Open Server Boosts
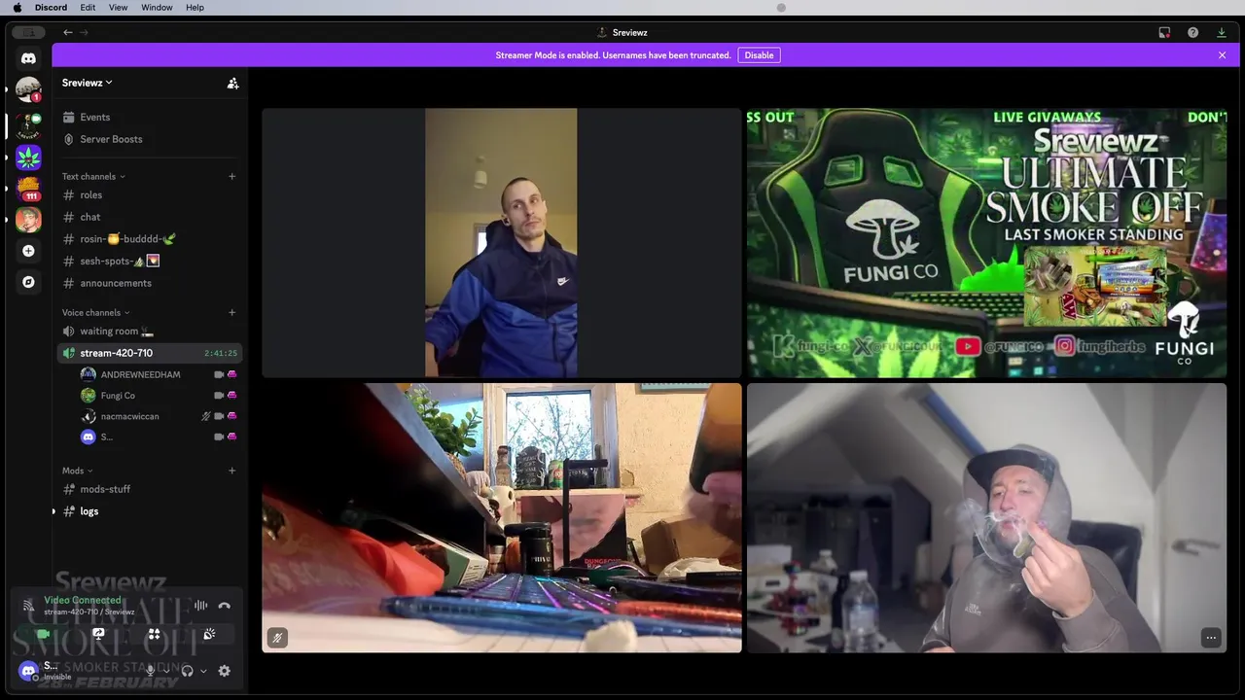Screen dimensions: 1245x700 [150, 139]
